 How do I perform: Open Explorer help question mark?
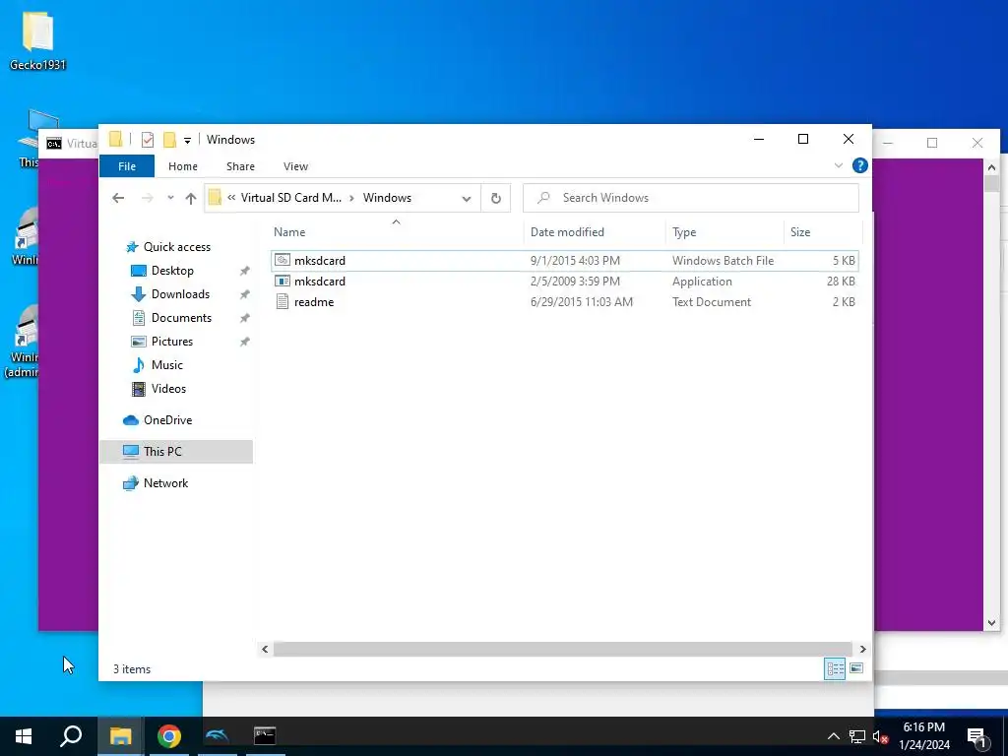pos(859,165)
